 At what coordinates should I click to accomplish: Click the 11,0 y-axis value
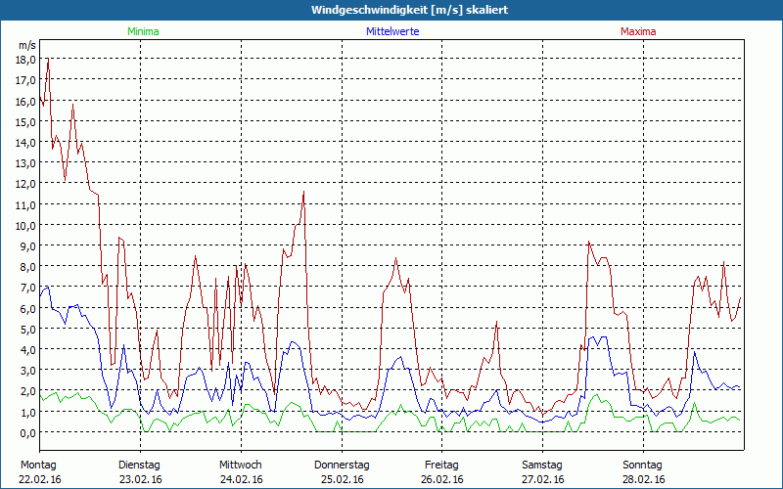click(25, 204)
